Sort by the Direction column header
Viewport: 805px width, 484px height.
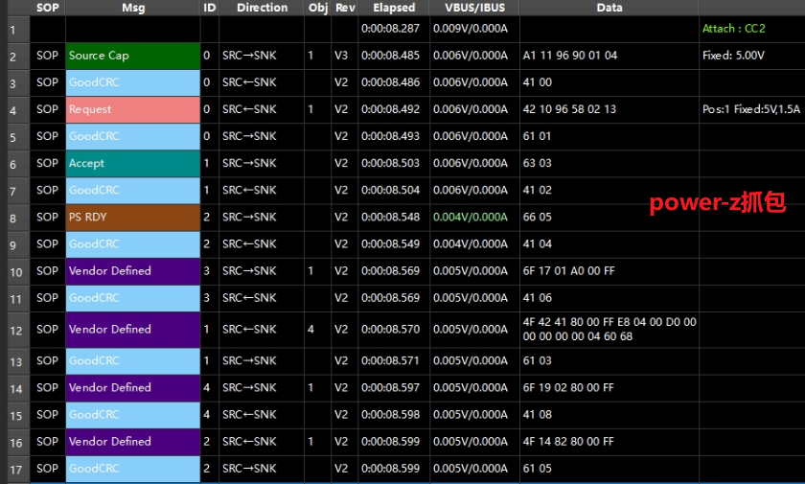point(262,8)
